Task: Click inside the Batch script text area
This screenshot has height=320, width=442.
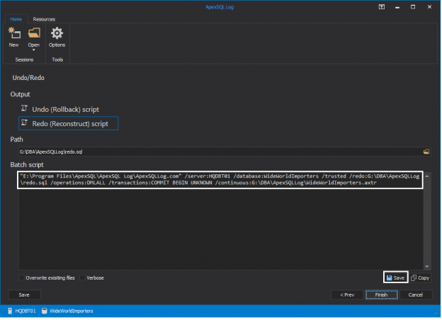Action: (221, 220)
